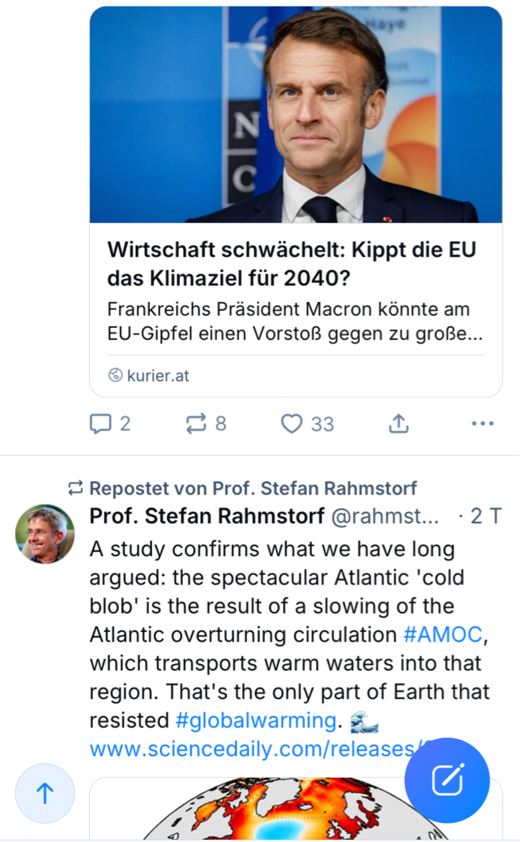Open the post text about Atlantic cold blob

click(288, 606)
